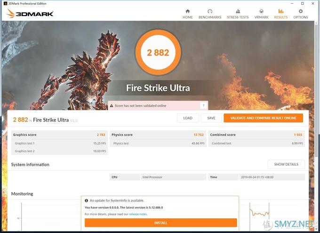Click the VRMark icon

coord(261,11)
